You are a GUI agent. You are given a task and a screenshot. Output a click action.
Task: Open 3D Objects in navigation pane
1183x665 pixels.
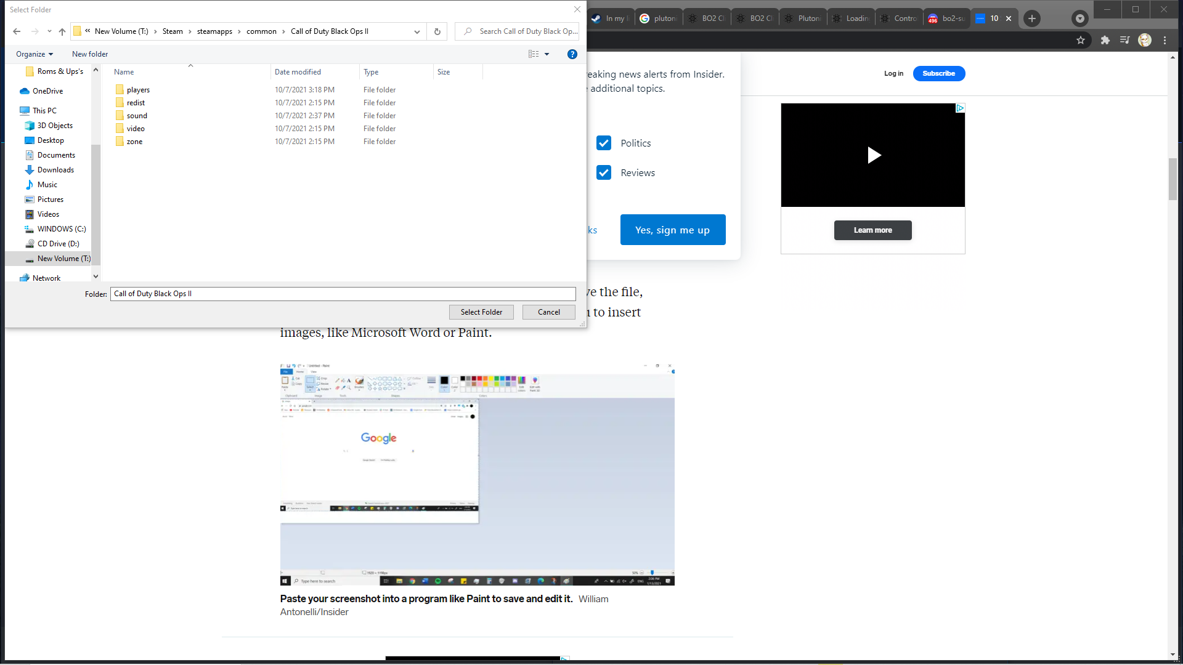click(55, 126)
